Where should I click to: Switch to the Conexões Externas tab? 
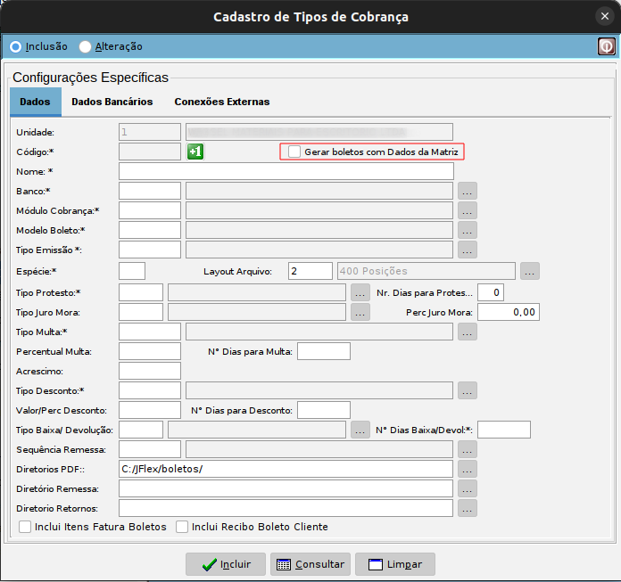coord(221,102)
